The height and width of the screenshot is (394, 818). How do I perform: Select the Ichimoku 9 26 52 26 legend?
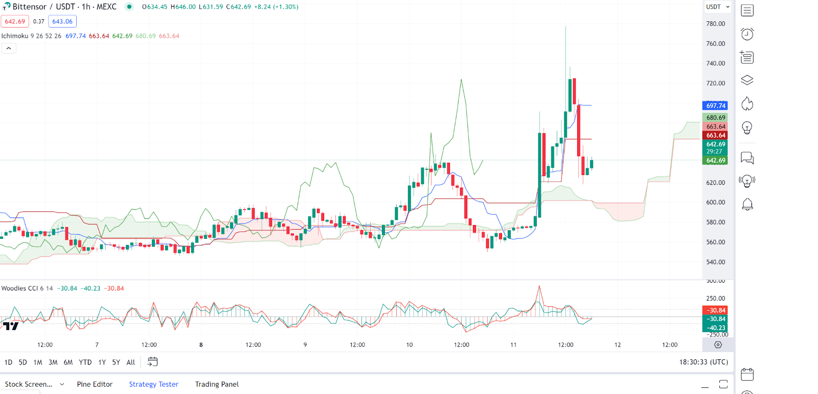31,36
